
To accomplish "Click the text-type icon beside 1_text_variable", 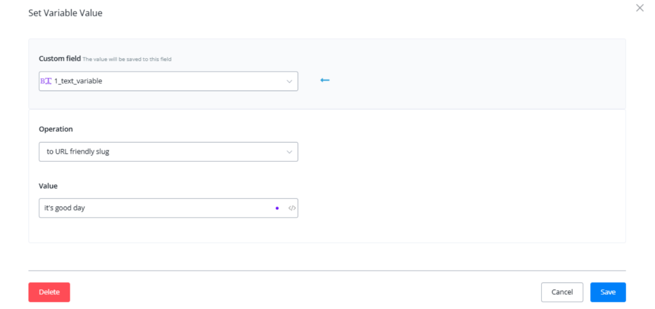I will pyautogui.click(x=45, y=81).
